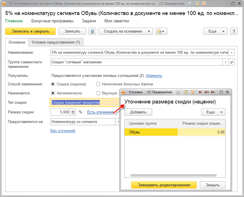The height and width of the screenshot is (197, 244).
Task: Close the main discount window
Action: 239,4
